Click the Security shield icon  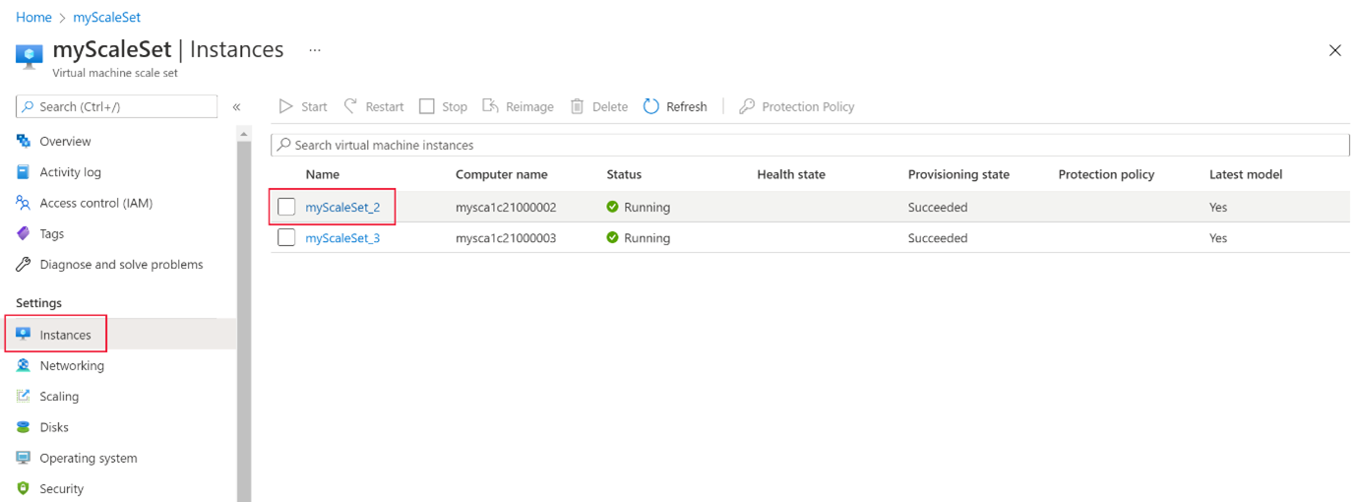[24, 488]
